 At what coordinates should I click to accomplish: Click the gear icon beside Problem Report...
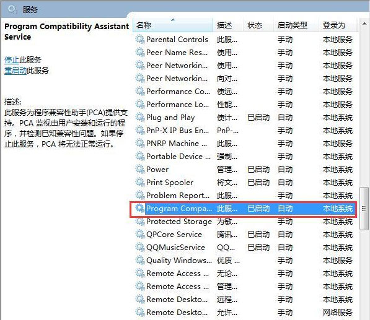(x=139, y=196)
